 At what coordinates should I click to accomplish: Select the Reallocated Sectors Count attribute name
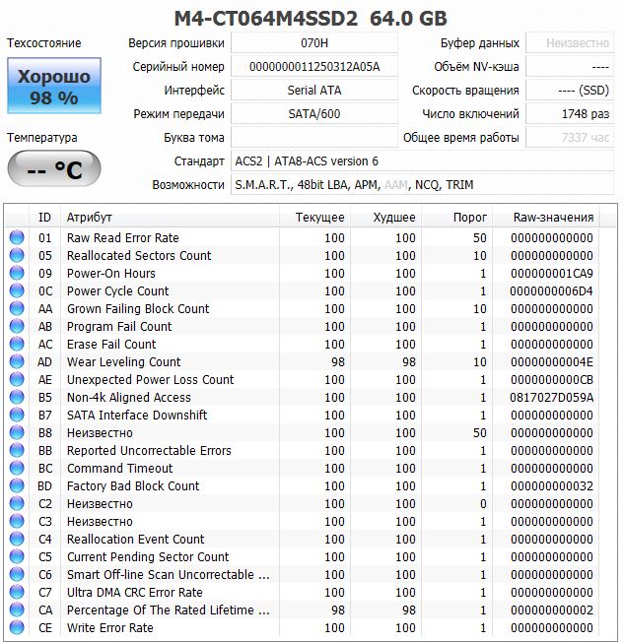pos(139,255)
